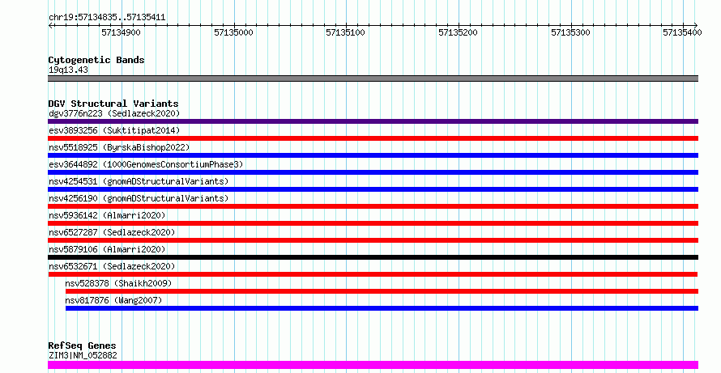The width and height of the screenshot is (721, 373).
Task: Select the magenta ZIM3 gene bar
Action: point(373,365)
